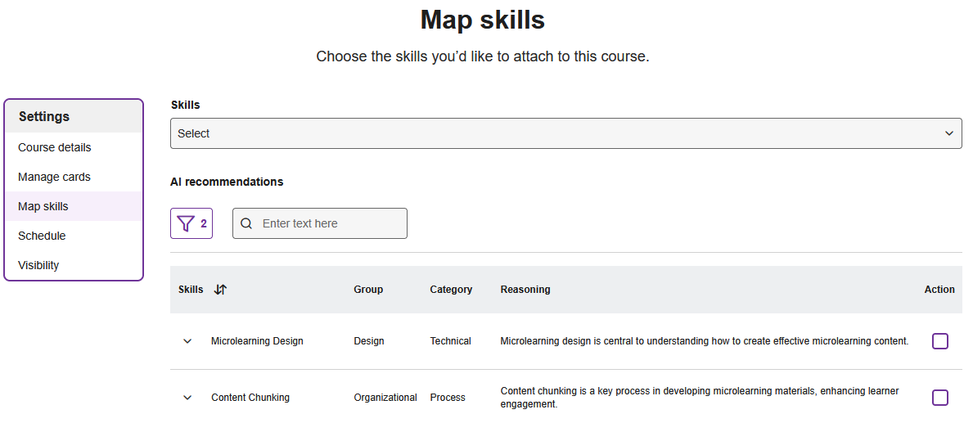973x423 pixels.
Task: Click the Reasoning column header
Action: pyautogui.click(x=525, y=290)
